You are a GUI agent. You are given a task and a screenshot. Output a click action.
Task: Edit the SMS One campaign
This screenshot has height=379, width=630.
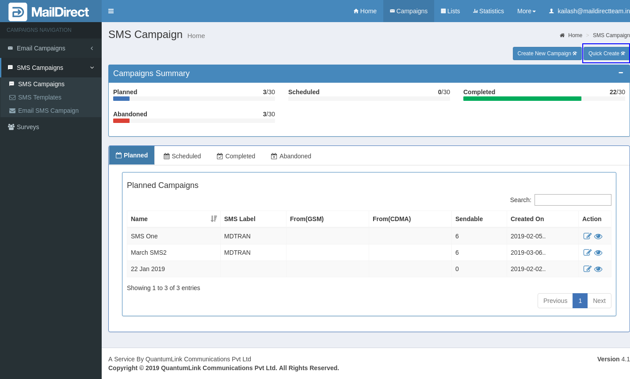pos(587,236)
